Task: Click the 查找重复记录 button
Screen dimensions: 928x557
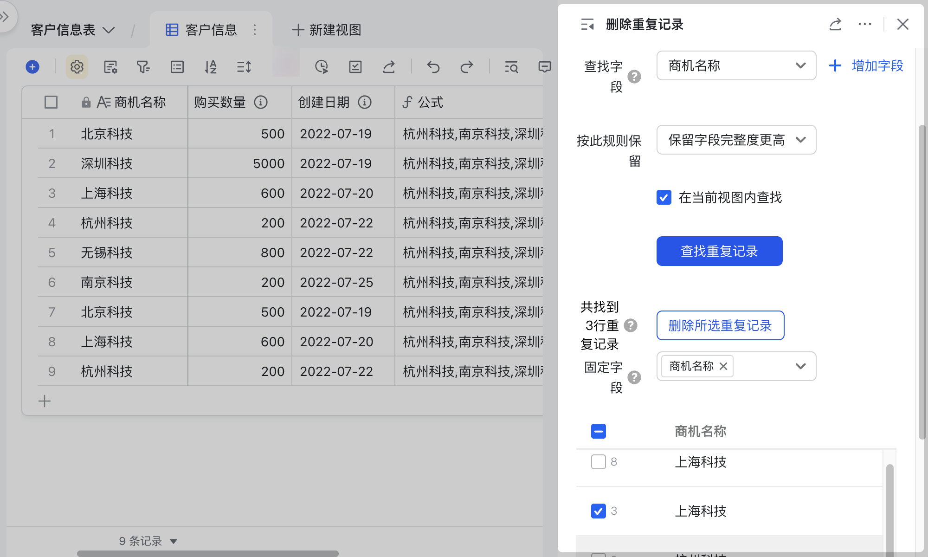Action: pyautogui.click(x=720, y=251)
